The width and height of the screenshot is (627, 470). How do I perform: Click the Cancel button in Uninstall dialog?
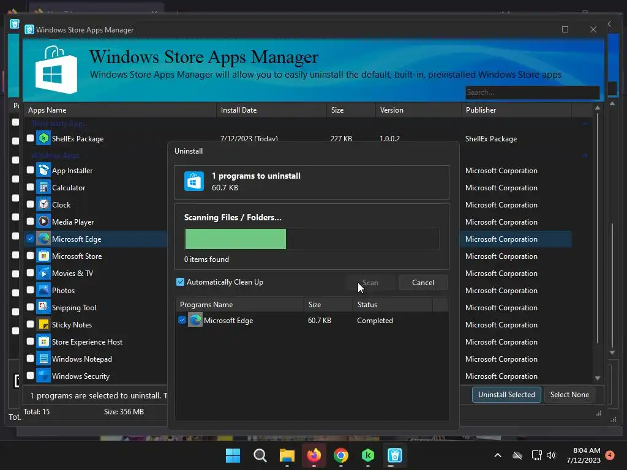pos(423,283)
